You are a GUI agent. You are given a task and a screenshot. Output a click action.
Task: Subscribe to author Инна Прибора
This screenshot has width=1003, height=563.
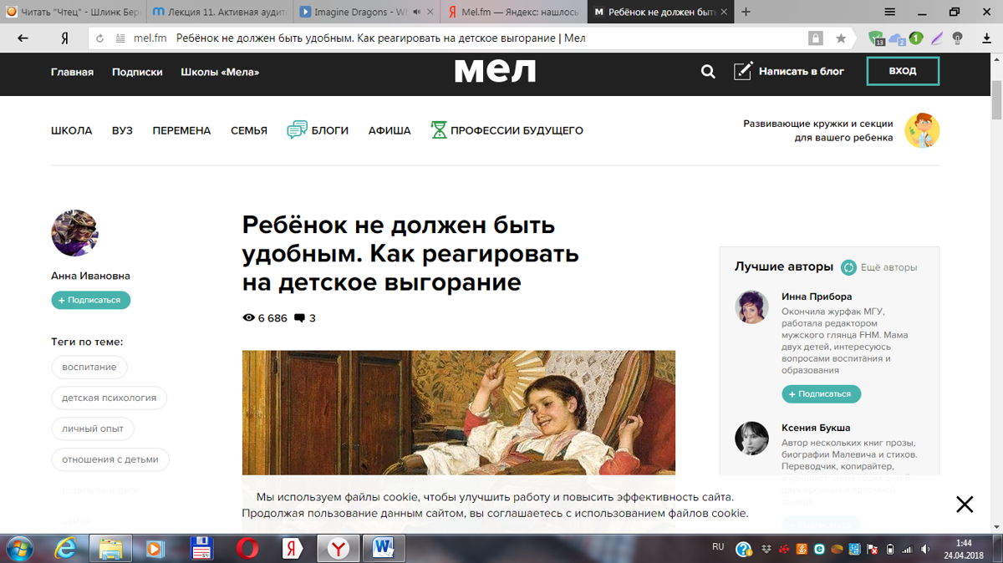click(822, 393)
